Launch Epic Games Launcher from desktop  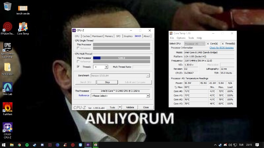coord(7,50)
